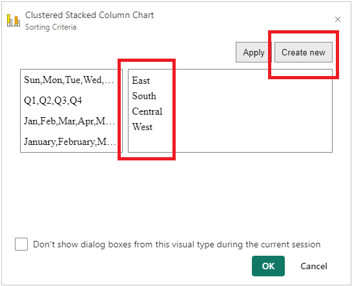Viewport: 352px width, 286px height.
Task: Confirm with the green OK button
Action: 268,266
